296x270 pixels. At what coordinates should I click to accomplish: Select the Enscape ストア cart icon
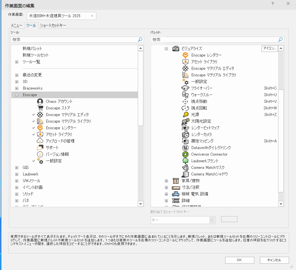coord(40,108)
